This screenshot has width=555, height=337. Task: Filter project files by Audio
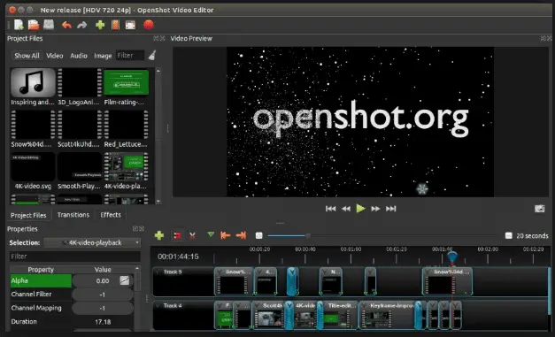click(79, 56)
